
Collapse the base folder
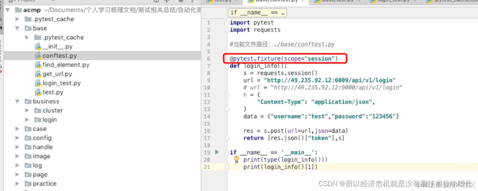click(x=17, y=28)
